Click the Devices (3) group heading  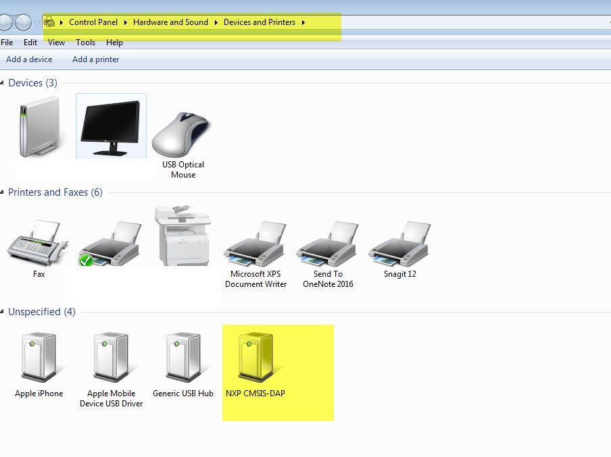point(32,83)
